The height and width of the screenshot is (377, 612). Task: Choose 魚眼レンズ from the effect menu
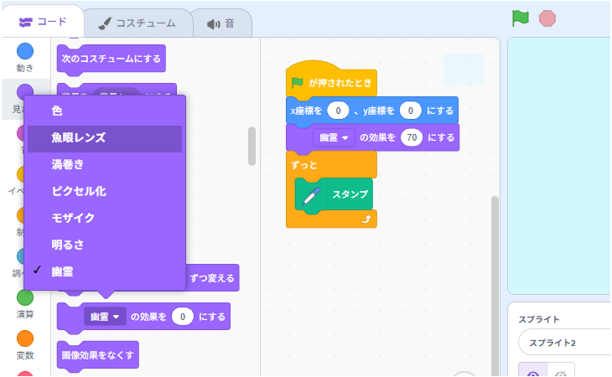click(105, 137)
